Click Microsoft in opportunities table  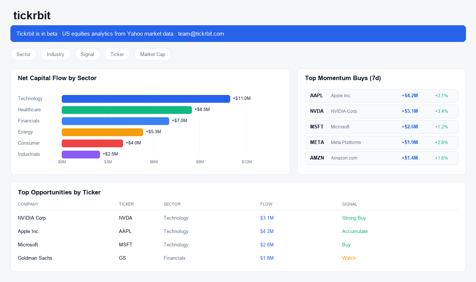28,245
